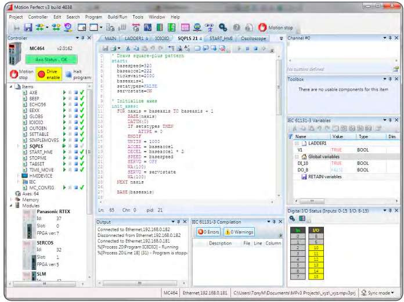Click the help question mark toolbar icon
The image size is (404, 302).
(236, 27)
